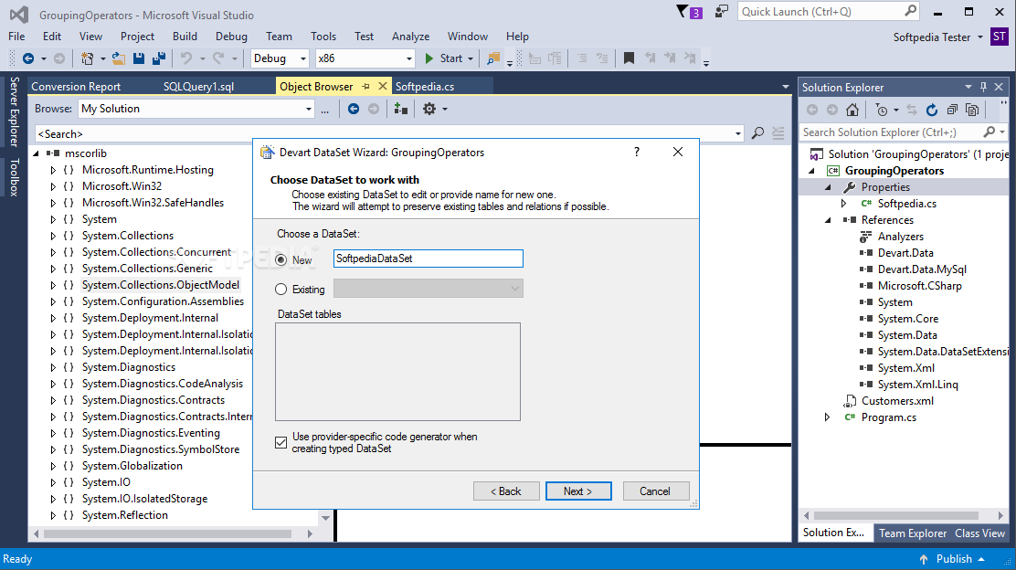Image resolution: width=1016 pixels, height=570 pixels.
Task: Save the current file with disk icon
Action: [139, 58]
